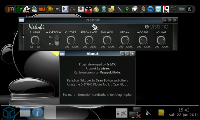Image resolution: width=200 pixels, height=120 pixels.
Task: Open the blue cube start menu
Action: [9, 113]
